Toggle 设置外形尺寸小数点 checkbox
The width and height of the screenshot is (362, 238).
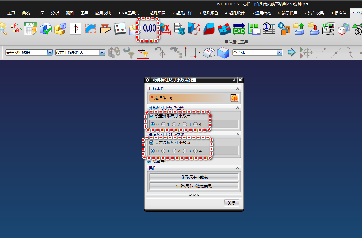click(151, 116)
